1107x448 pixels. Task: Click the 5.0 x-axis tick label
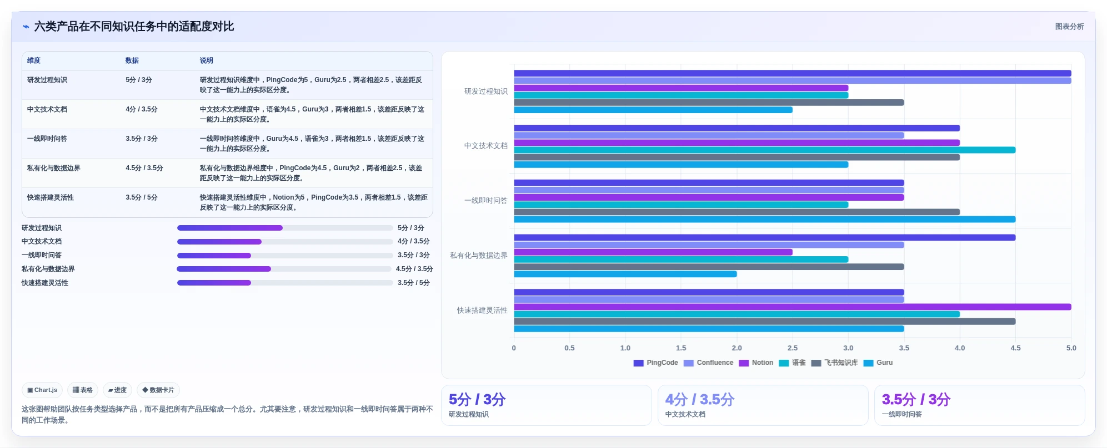[1071, 348]
